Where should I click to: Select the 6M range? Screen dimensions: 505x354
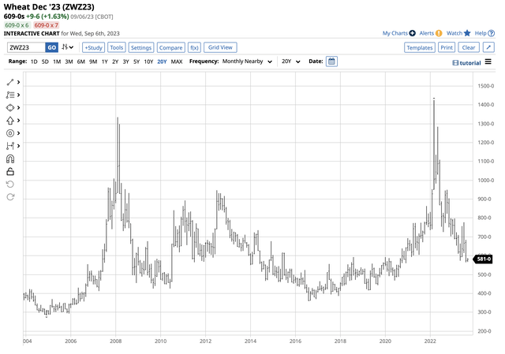pos(80,61)
